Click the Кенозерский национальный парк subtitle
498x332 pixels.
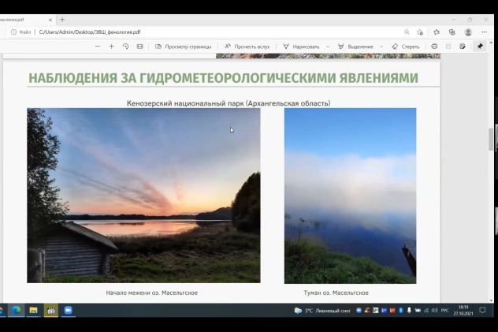click(229, 103)
